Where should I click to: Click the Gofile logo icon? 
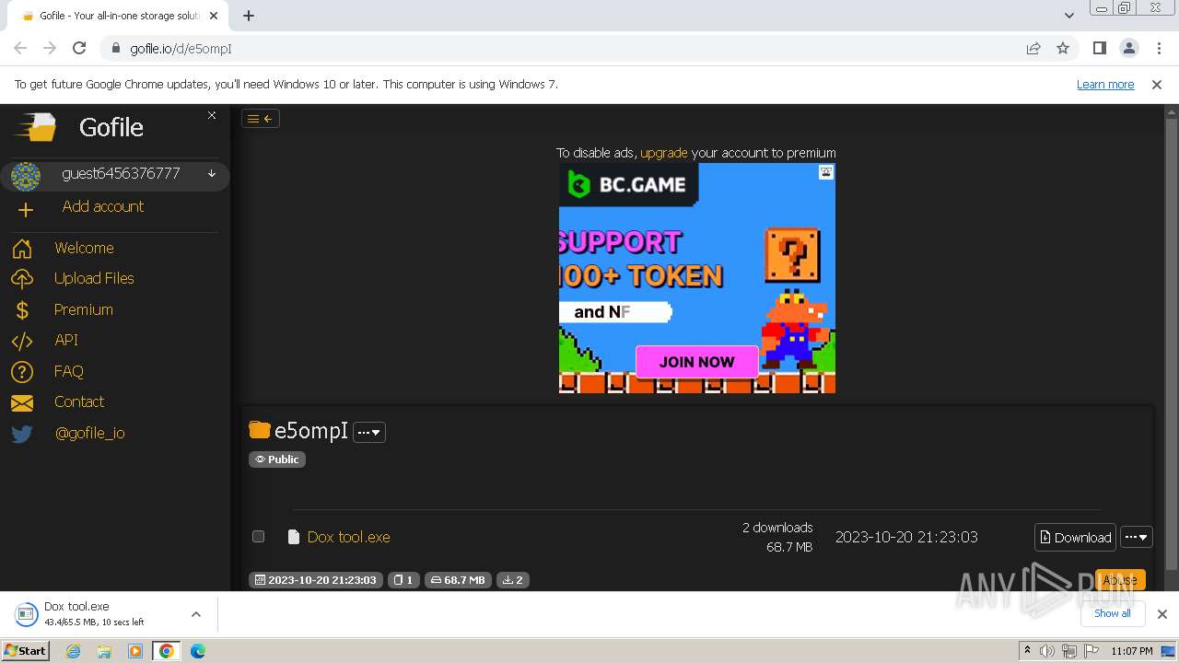(x=36, y=127)
